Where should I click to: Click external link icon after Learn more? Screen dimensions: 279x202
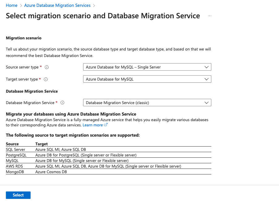(106, 125)
